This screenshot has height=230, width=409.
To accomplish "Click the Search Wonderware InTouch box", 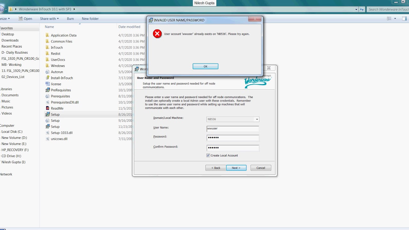I will pyautogui.click(x=388, y=9).
